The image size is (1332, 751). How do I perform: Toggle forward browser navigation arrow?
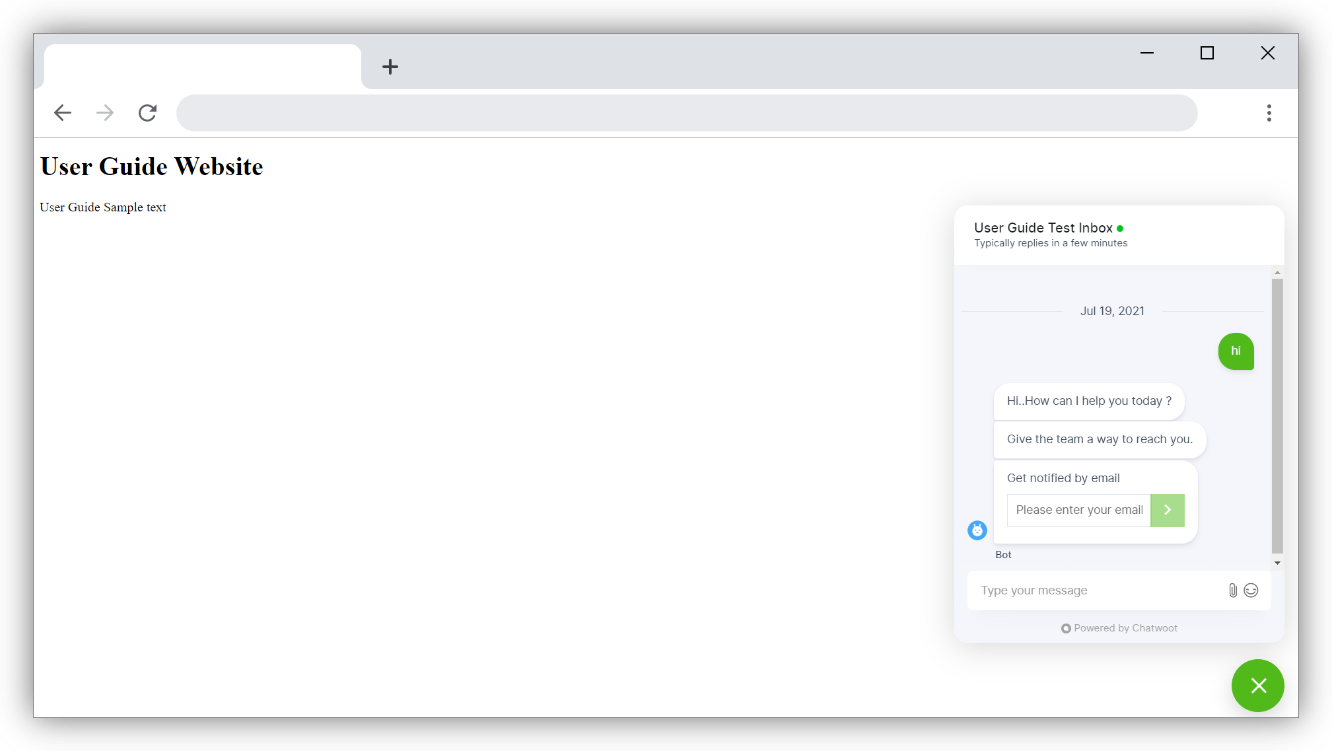pos(104,112)
